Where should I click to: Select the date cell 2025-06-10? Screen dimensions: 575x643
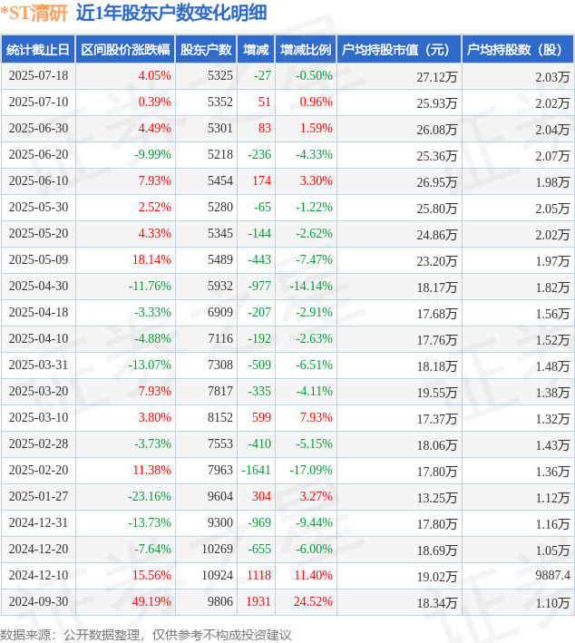tap(39, 180)
